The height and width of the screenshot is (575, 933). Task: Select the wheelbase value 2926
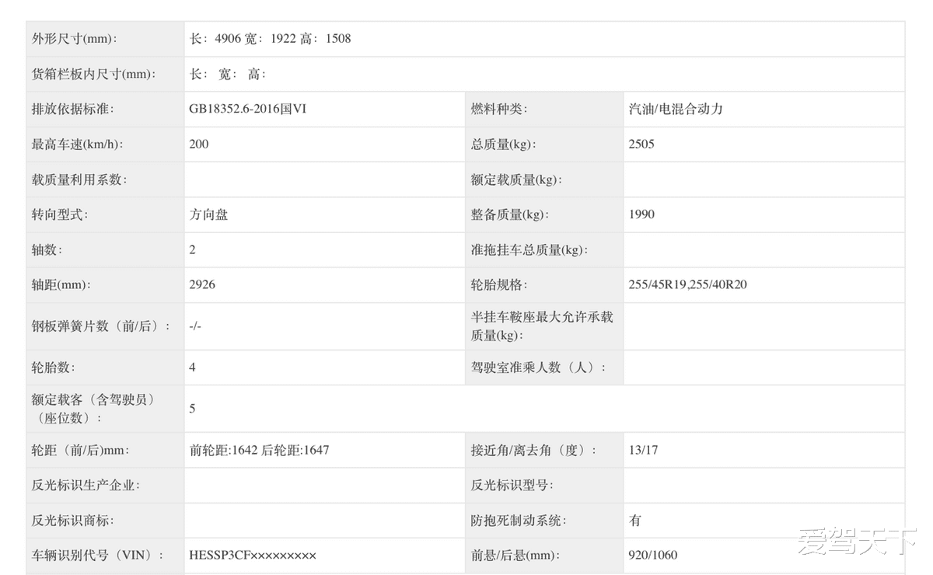pyautogui.click(x=202, y=285)
